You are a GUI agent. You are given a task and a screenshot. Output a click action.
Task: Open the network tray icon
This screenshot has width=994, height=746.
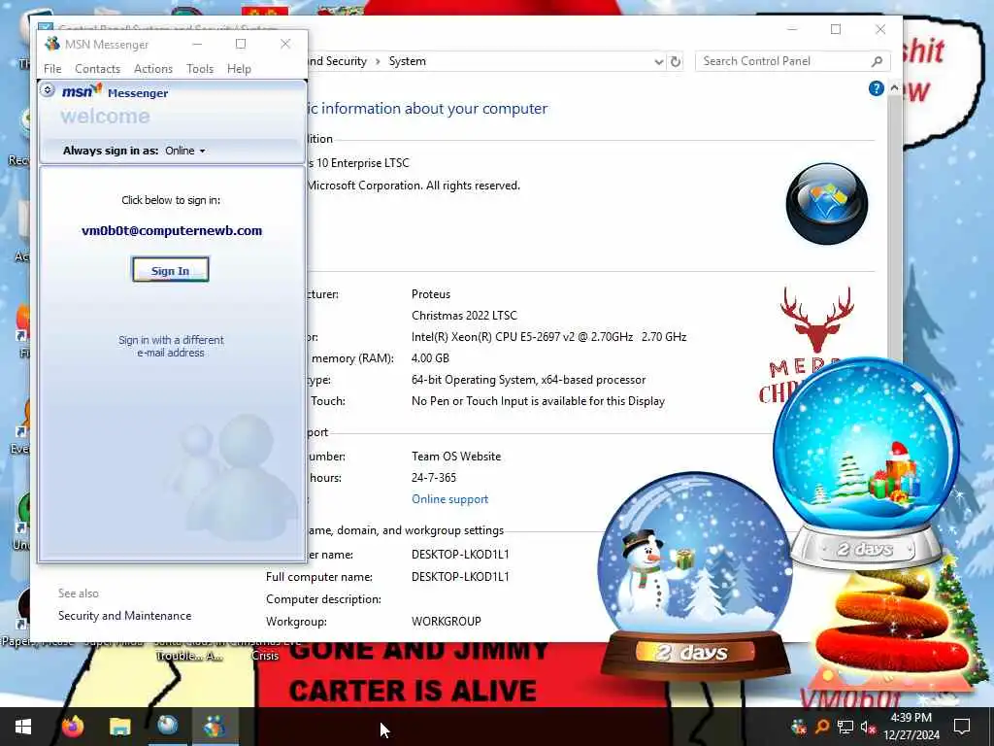click(845, 727)
